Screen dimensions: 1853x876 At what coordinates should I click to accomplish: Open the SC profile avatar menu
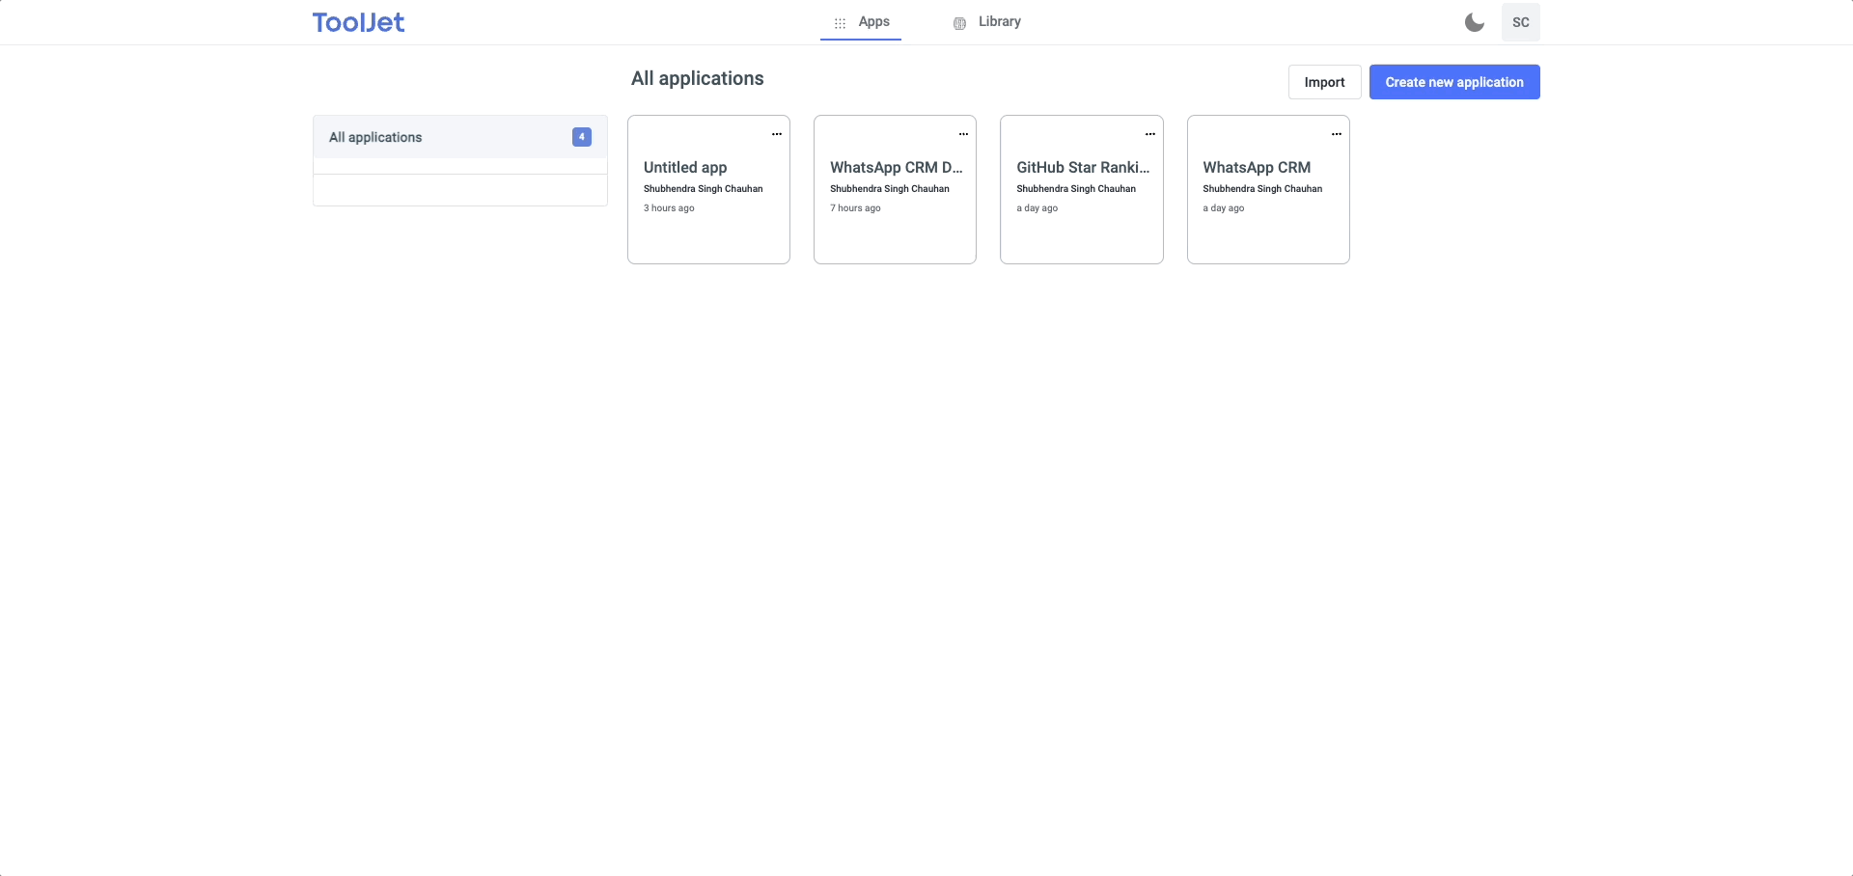[1521, 21]
